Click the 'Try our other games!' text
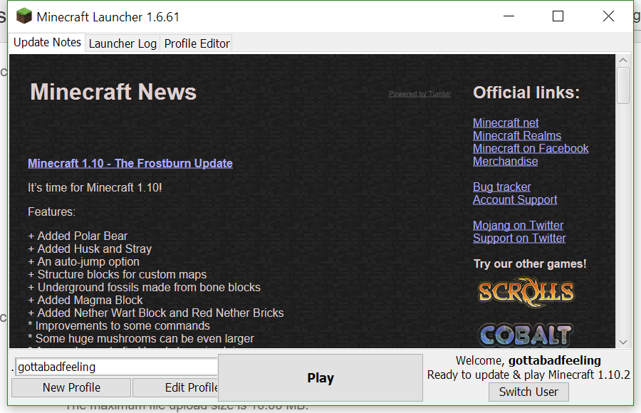Screen dimensions: 641x413 530,263
